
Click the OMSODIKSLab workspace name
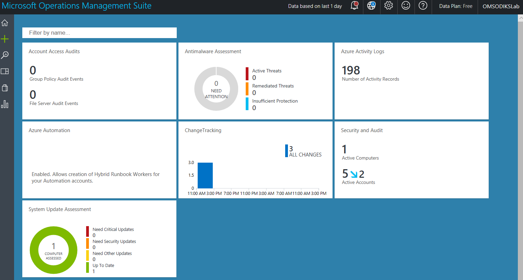501,6
